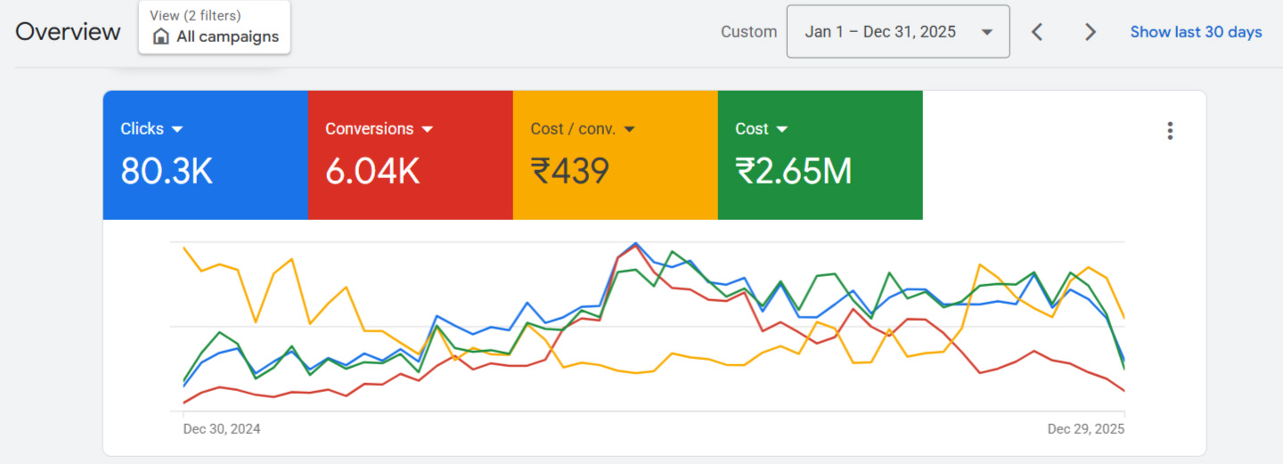
Task: Click the View (2 filters) label
Action: coord(195,15)
